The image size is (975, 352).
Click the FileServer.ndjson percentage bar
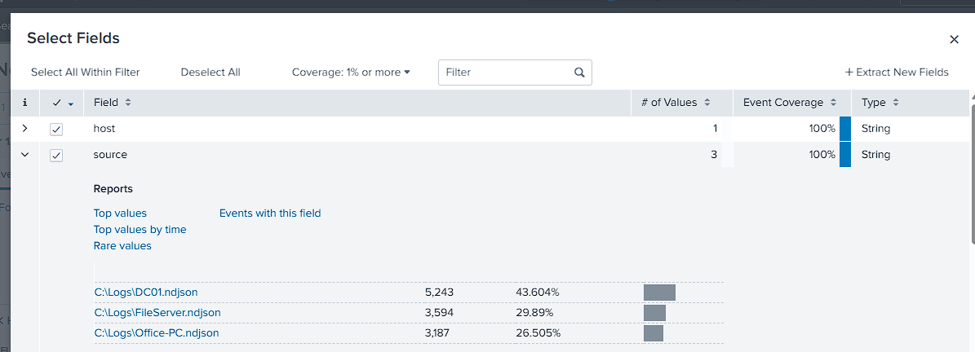[x=655, y=313]
